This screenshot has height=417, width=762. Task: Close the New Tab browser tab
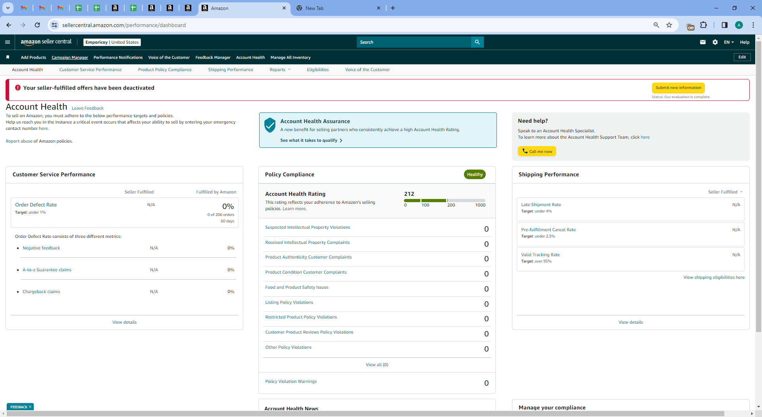point(379,8)
